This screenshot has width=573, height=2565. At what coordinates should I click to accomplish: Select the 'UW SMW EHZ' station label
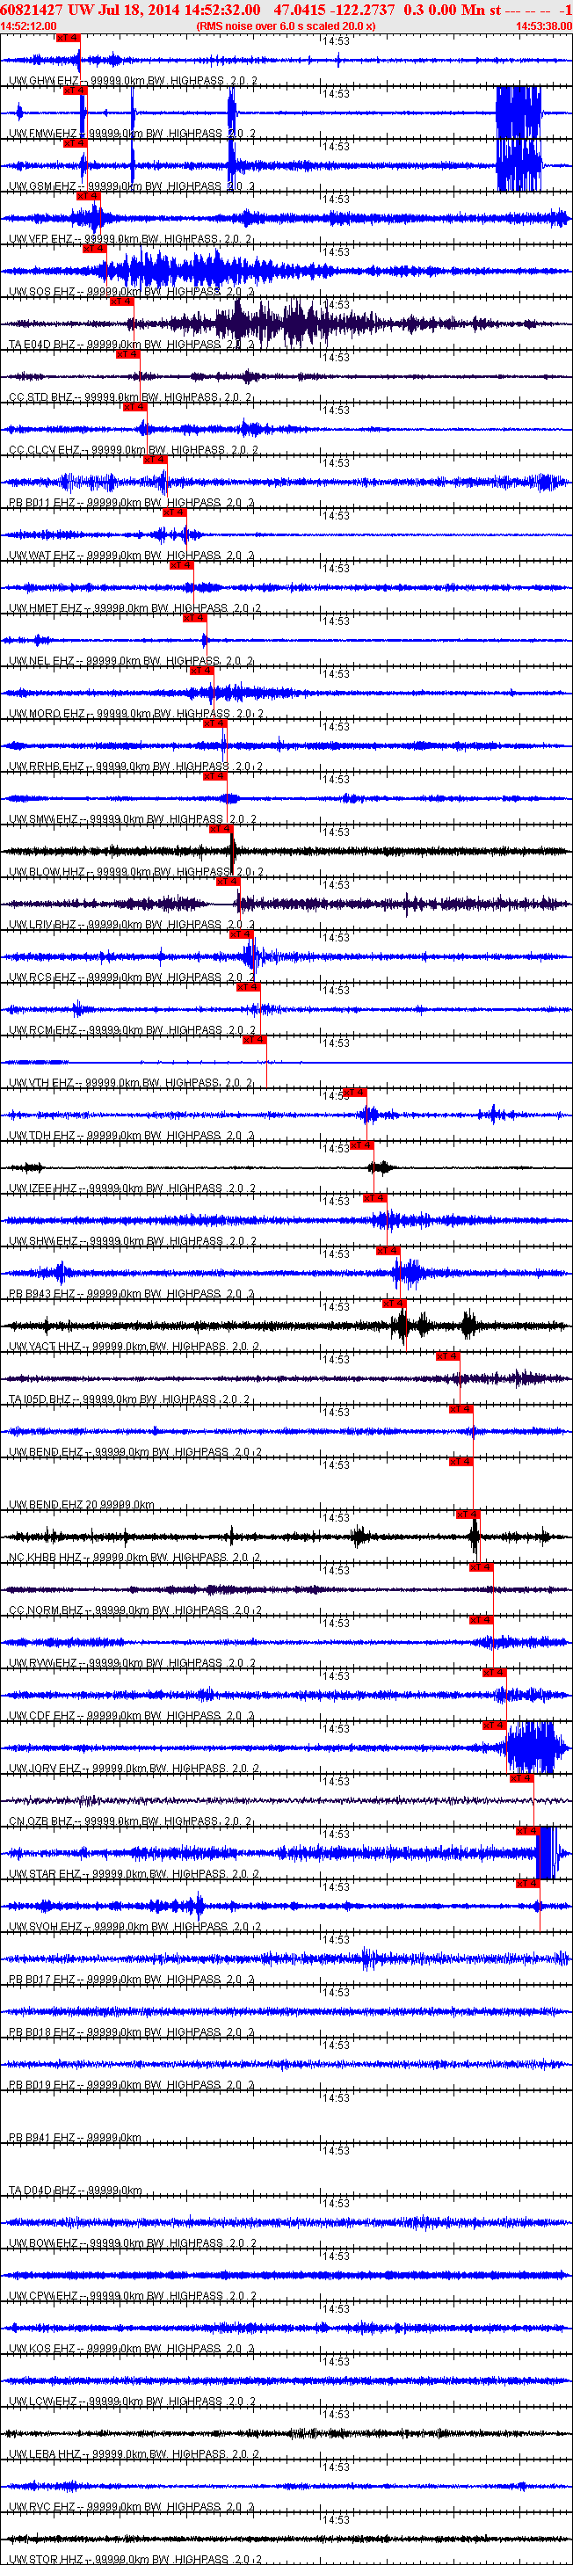click(45, 819)
